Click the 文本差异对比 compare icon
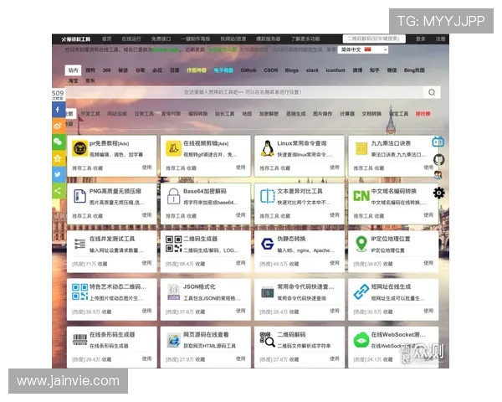Screen dimensions: 502x402 click(268, 196)
